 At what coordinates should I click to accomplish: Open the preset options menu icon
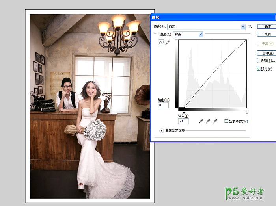tap(250, 26)
